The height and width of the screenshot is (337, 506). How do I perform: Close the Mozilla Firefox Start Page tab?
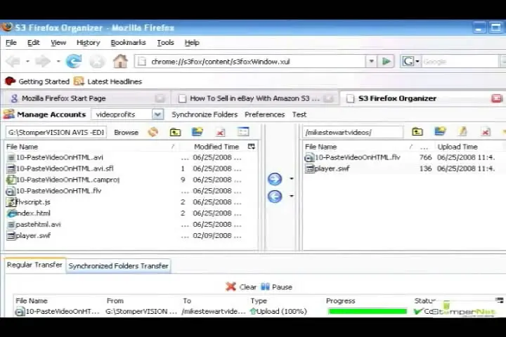click(160, 98)
